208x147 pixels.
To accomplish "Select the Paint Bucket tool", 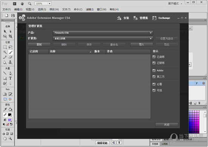I will tap(10, 109).
